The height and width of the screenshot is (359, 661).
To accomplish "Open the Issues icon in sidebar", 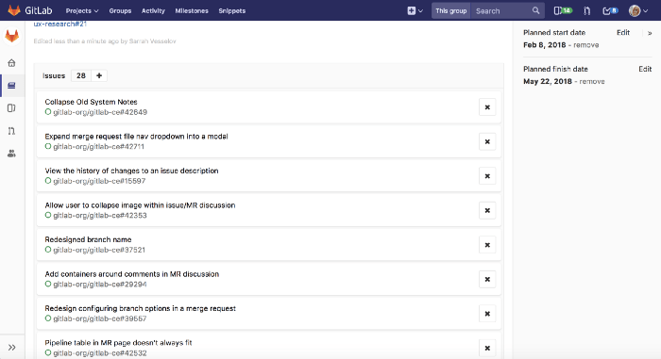I will 11,108.
